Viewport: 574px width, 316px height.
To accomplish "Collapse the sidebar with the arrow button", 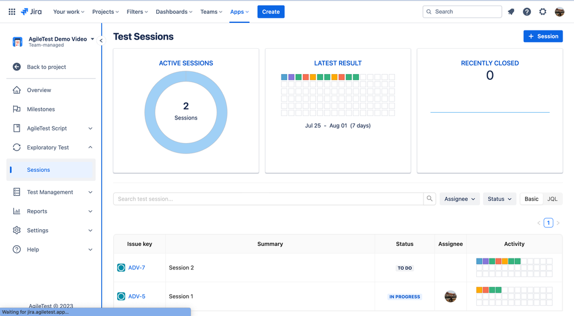I will (101, 41).
